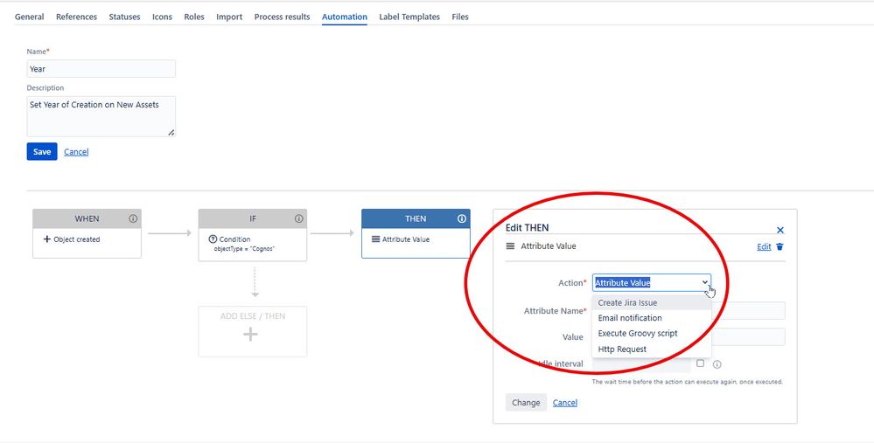
Task: Click the Name field containing Year
Action: coord(101,69)
